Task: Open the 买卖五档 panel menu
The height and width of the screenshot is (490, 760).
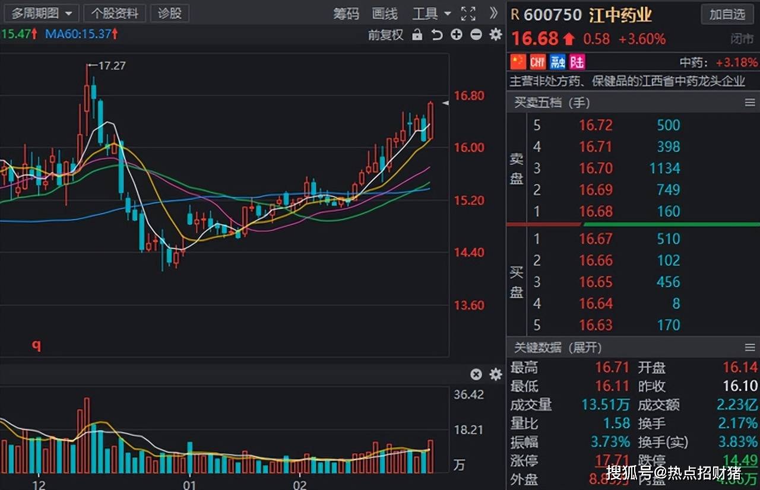Action: coord(750,103)
